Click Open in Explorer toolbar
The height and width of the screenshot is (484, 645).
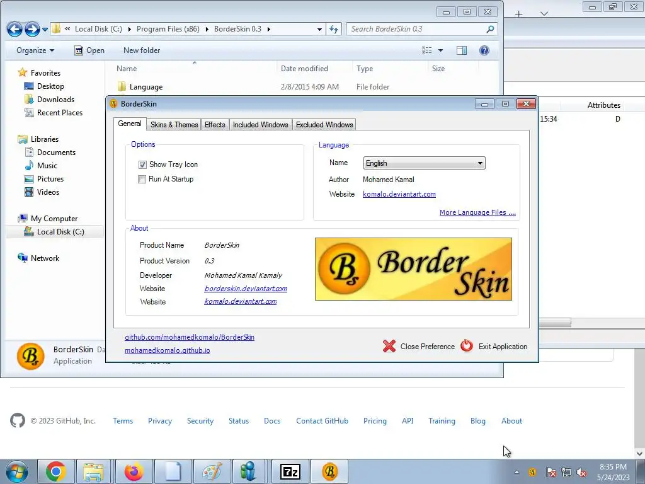(x=89, y=50)
